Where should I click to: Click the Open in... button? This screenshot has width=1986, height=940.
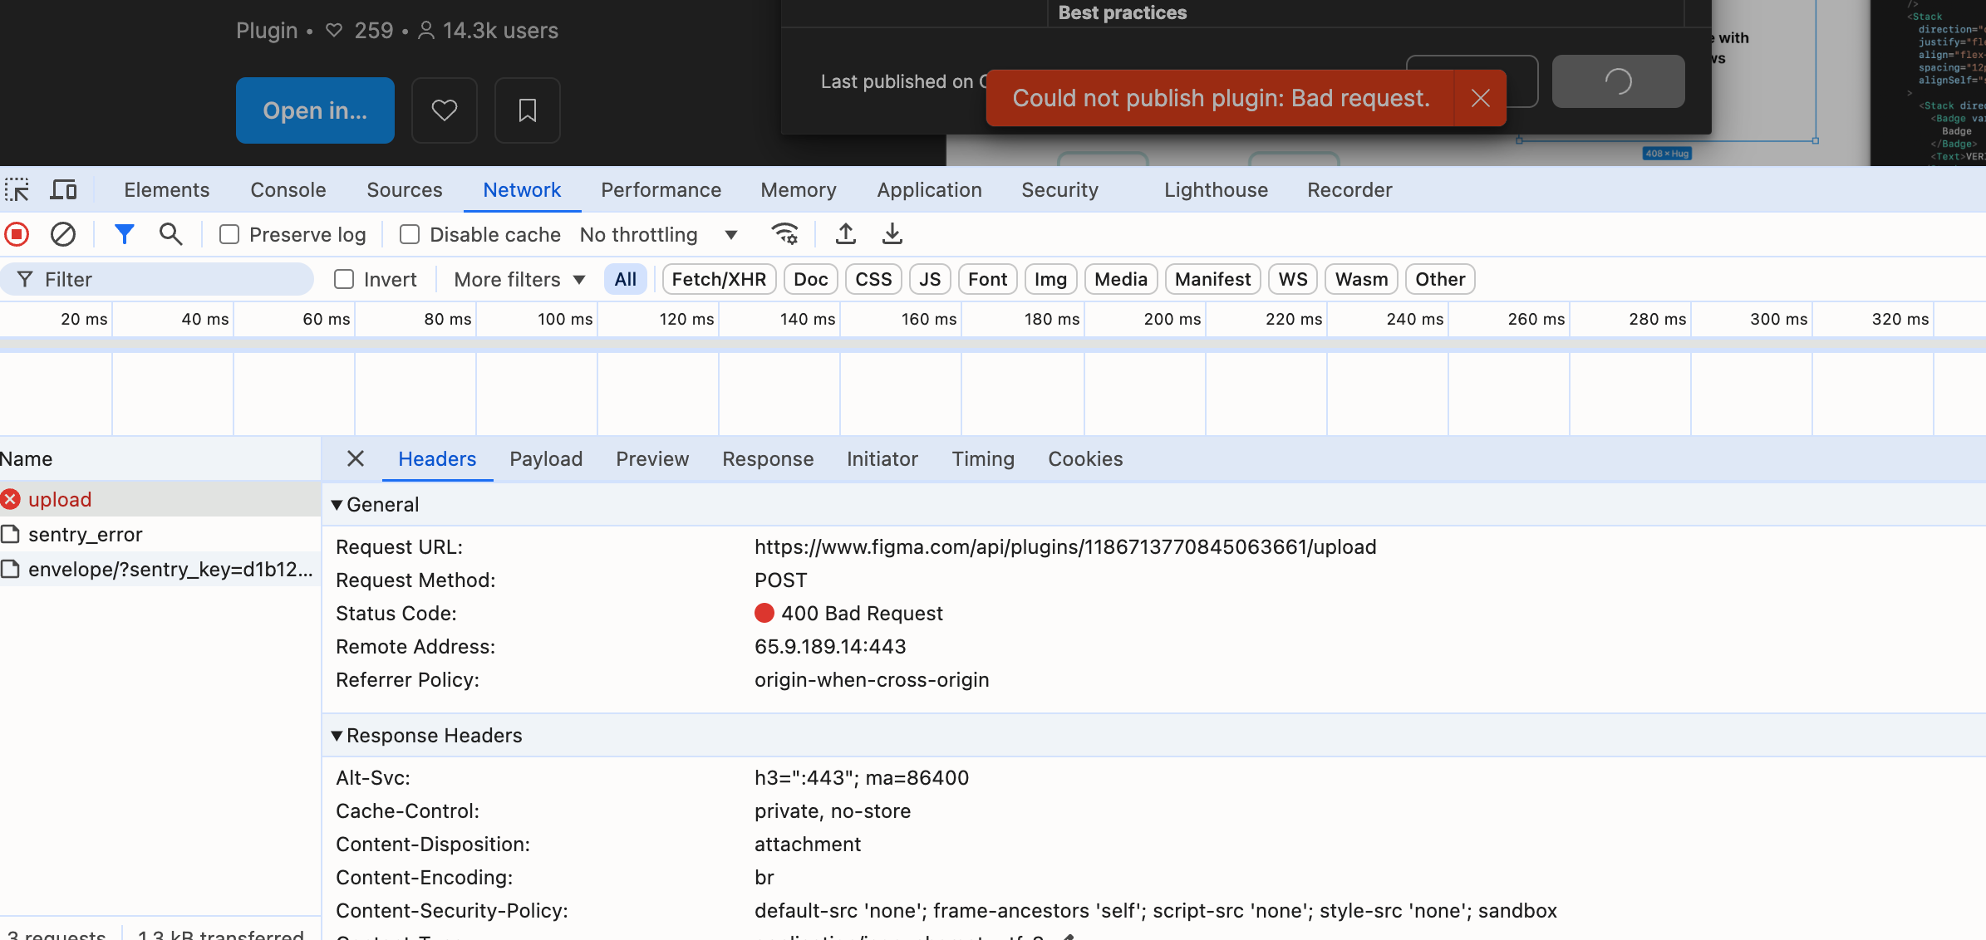pos(315,110)
